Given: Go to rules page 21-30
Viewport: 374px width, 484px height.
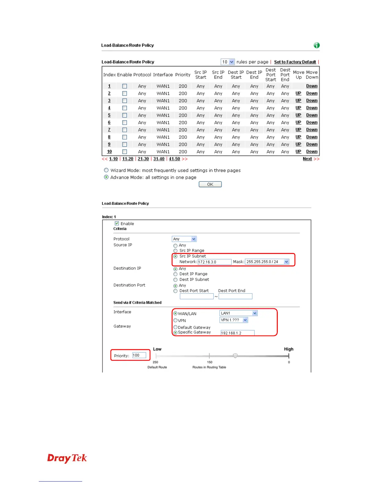Looking at the screenshot, I should (143, 159).
